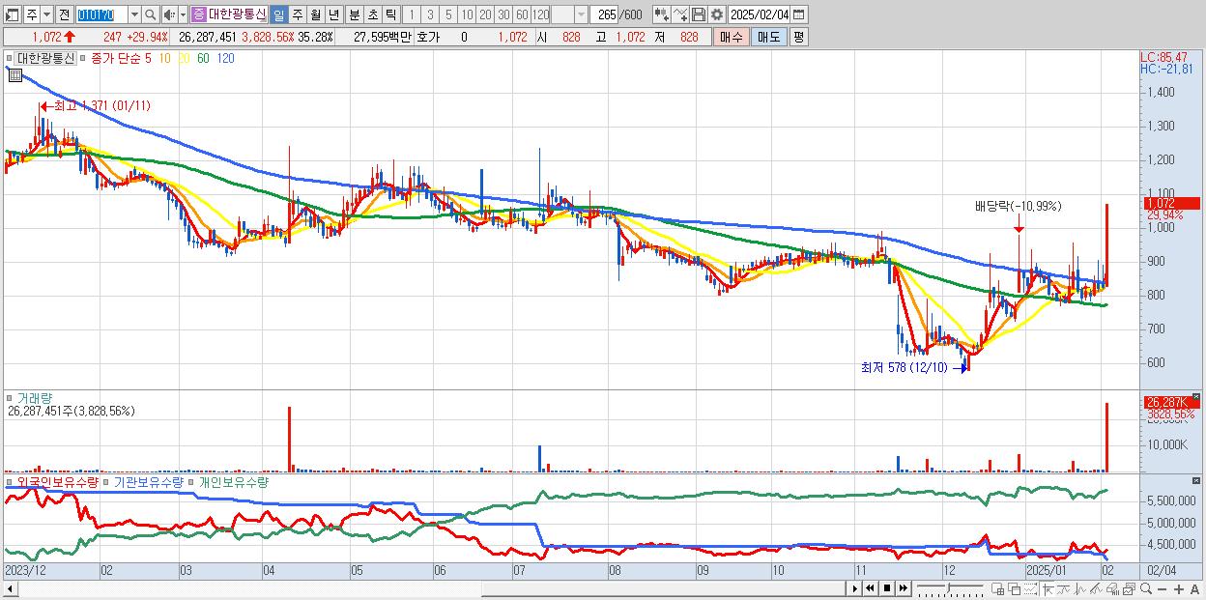Switch to weekly 주 period
This screenshot has height=600, width=1206.
tap(297, 14)
